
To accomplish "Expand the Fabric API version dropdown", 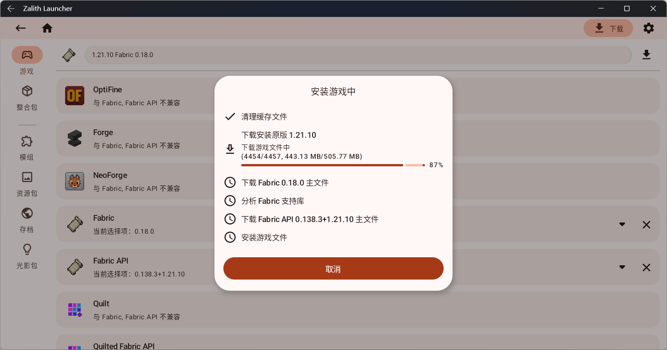I will pos(622,267).
